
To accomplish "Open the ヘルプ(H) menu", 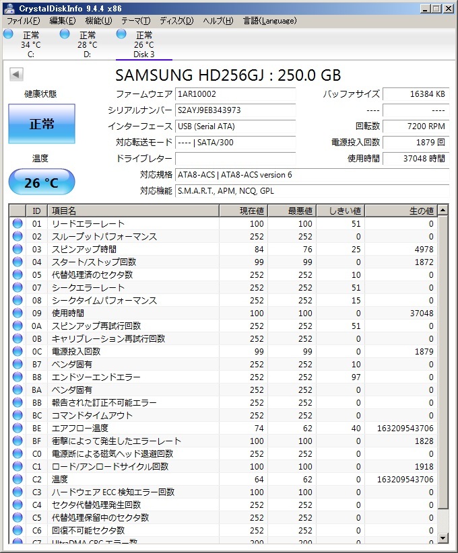I will click(218, 21).
